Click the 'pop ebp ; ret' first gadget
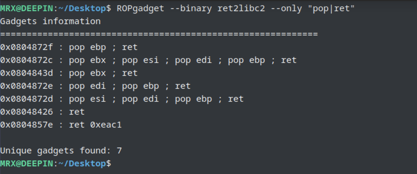This screenshot has width=417, height=174. tap(103, 47)
